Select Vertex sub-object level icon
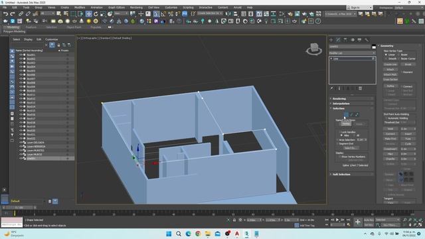 click(346, 115)
